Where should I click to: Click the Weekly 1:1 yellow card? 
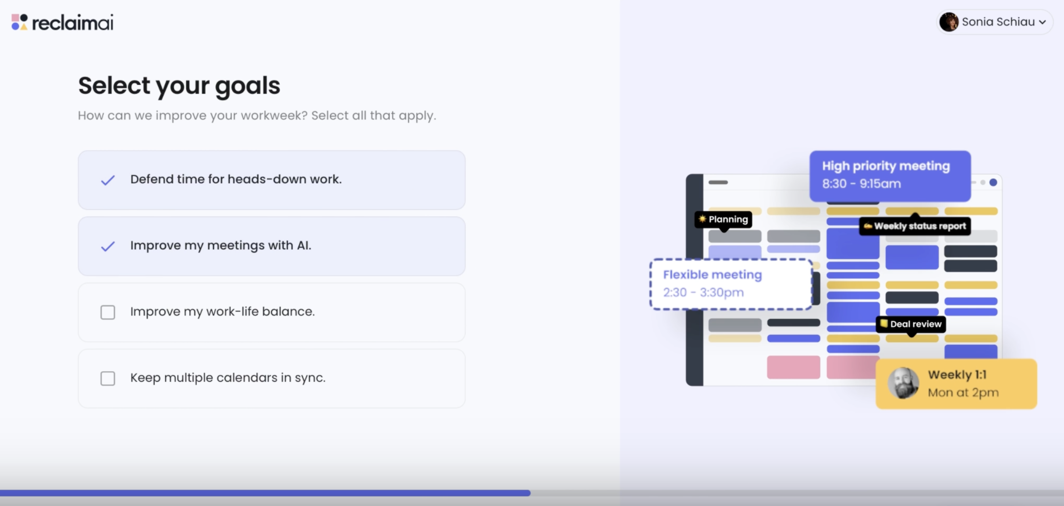click(956, 384)
